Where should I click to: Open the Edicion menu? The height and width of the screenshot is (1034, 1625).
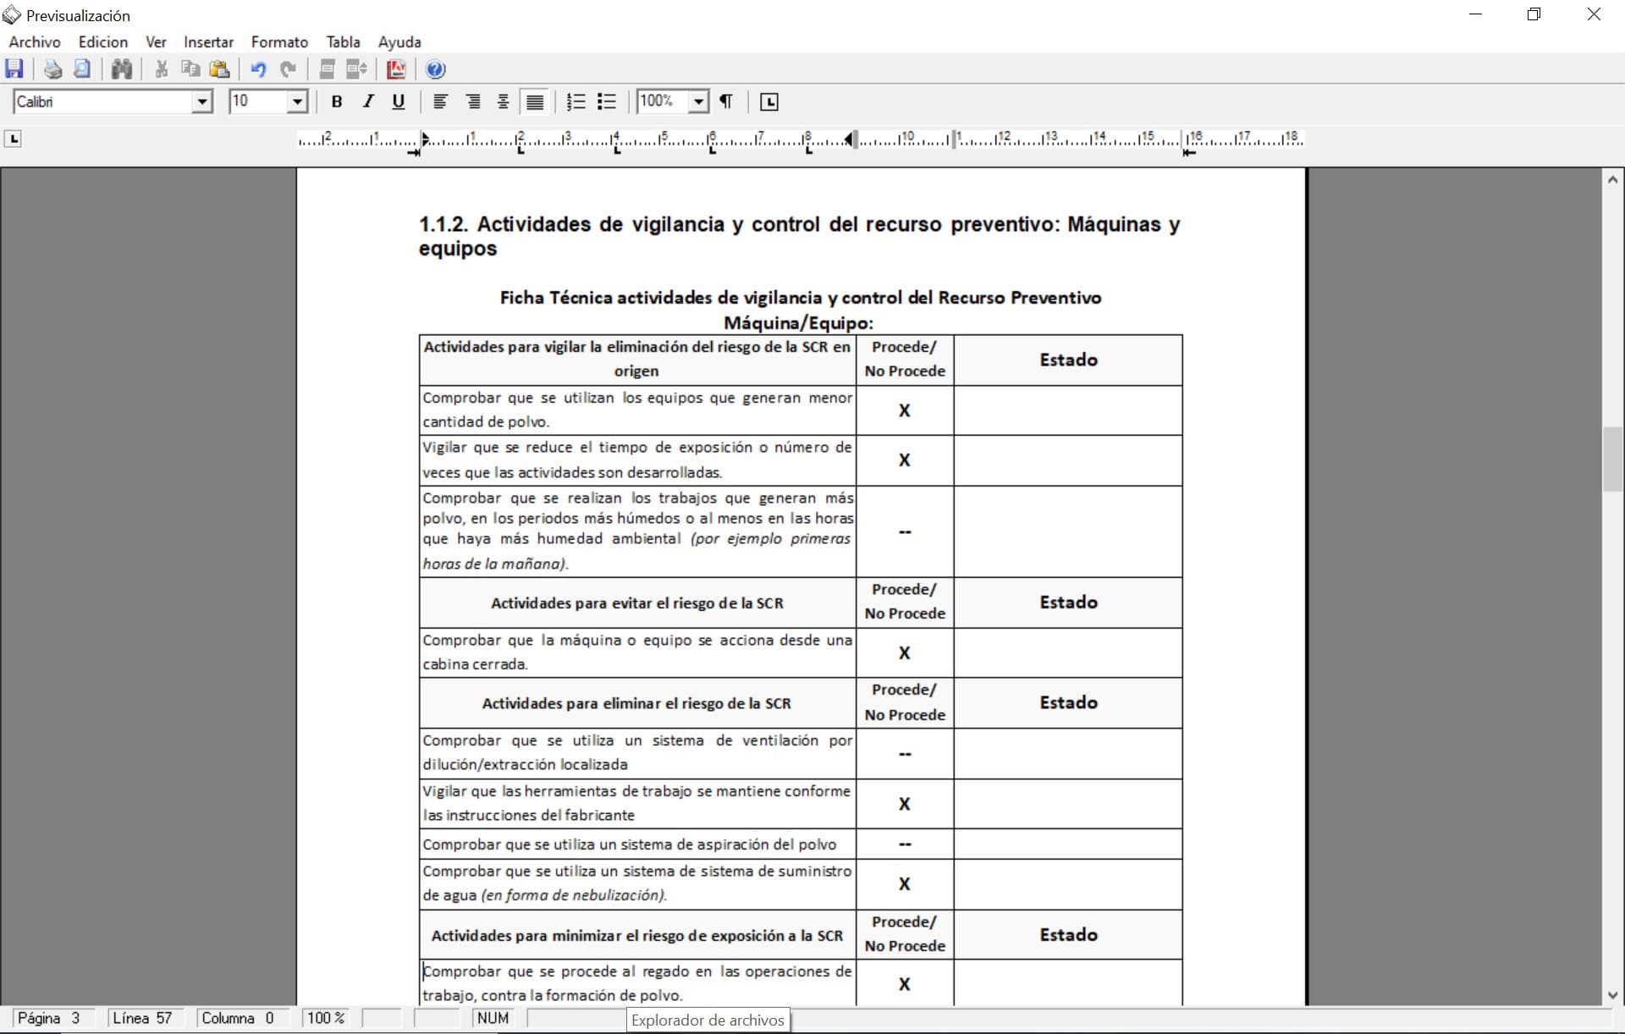[x=103, y=41]
